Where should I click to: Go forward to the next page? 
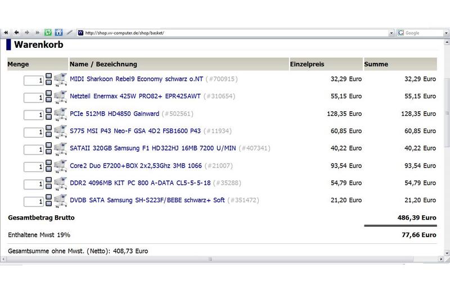point(27,33)
